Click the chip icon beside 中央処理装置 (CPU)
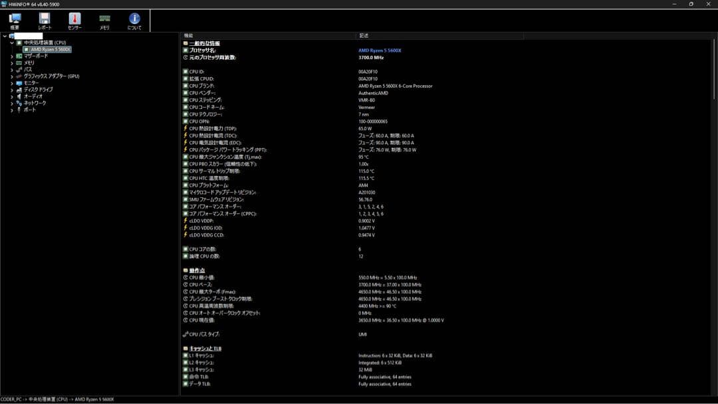 pos(19,43)
